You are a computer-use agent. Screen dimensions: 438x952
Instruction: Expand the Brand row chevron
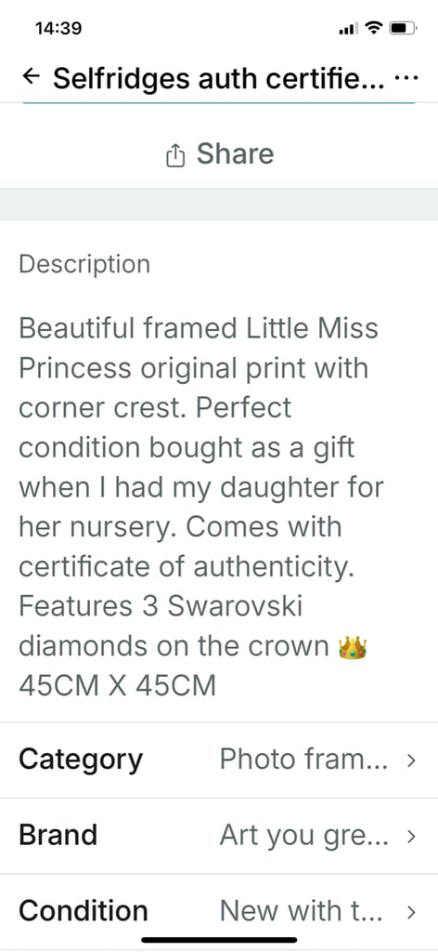(x=411, y=836)
